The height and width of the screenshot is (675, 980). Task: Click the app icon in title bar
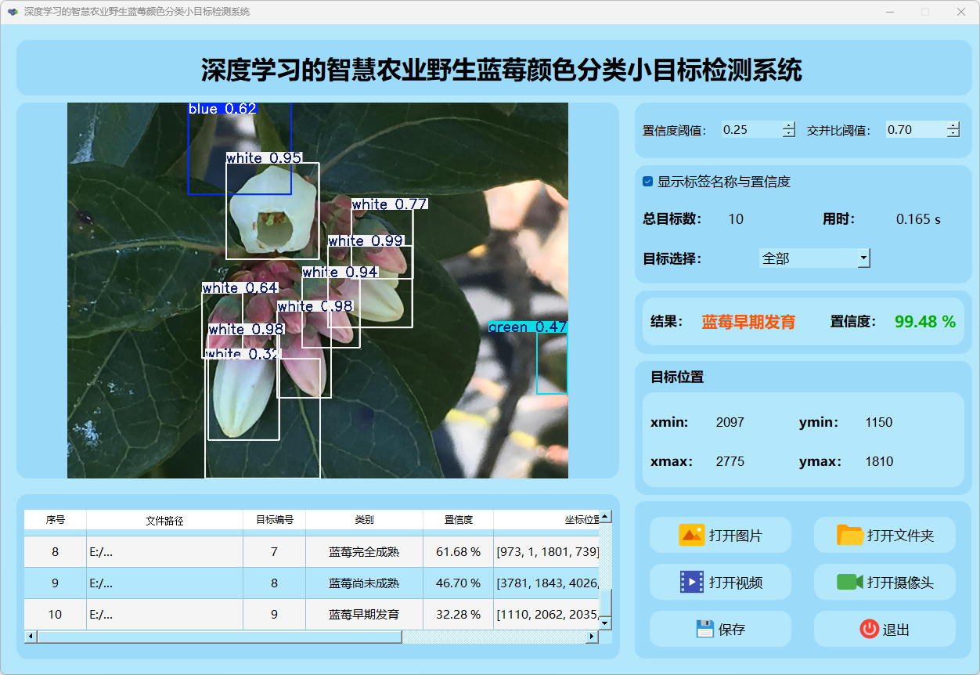(13, 12)
